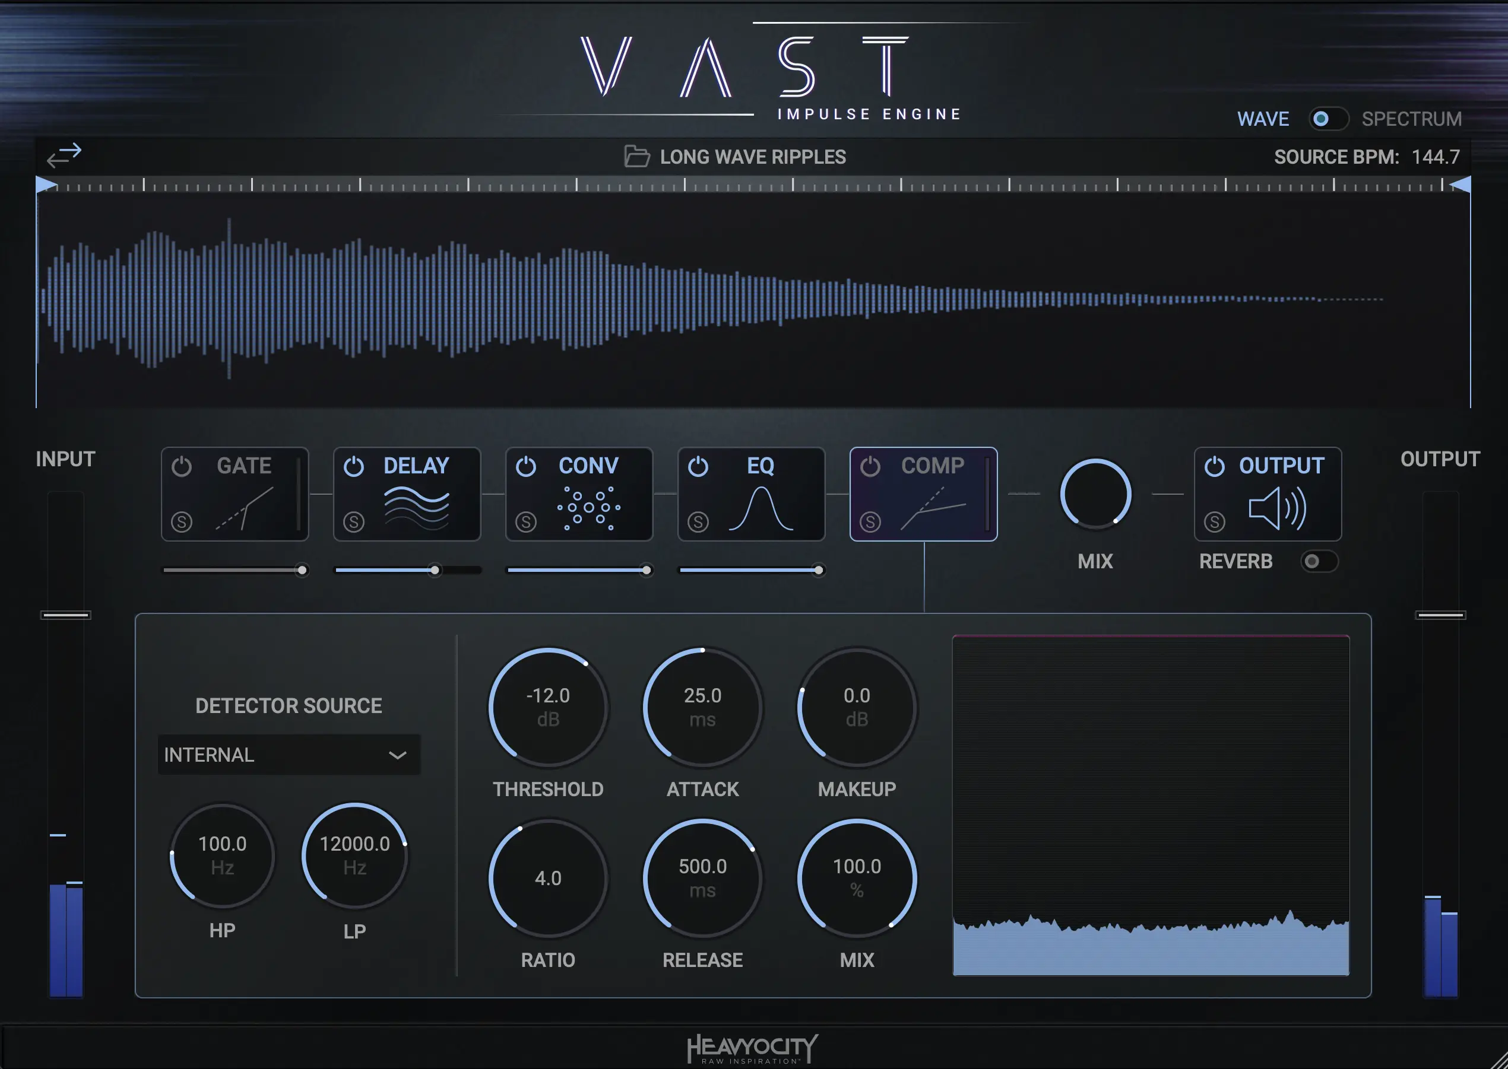Click the reverse/swap arrows icon
Screen dimensions: 1508x1069
pos(64,155)
